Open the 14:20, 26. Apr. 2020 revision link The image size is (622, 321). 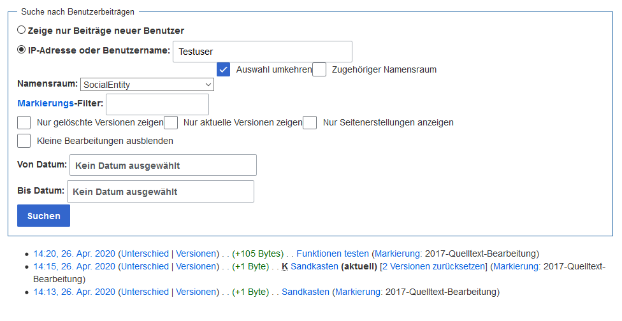point(74,253)
